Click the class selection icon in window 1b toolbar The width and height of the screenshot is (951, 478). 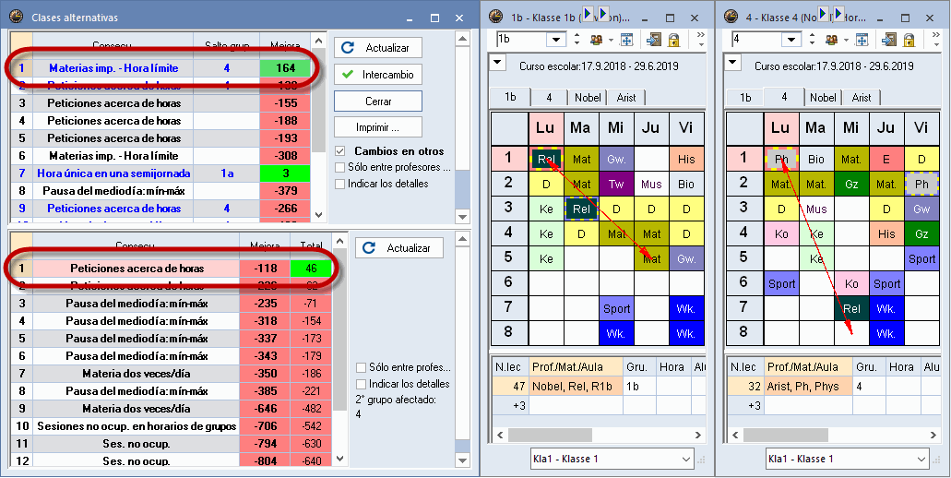tap(596, 40)
